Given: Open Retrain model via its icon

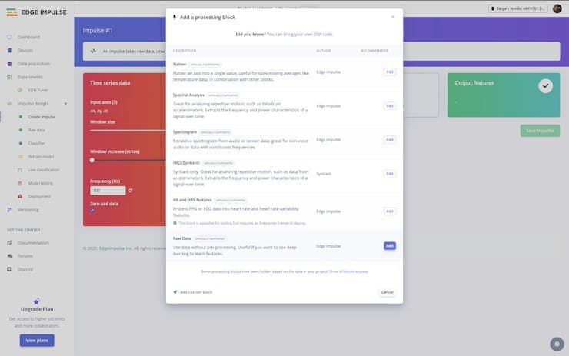Looking at the screenshot, I should [x=20, y=156].
